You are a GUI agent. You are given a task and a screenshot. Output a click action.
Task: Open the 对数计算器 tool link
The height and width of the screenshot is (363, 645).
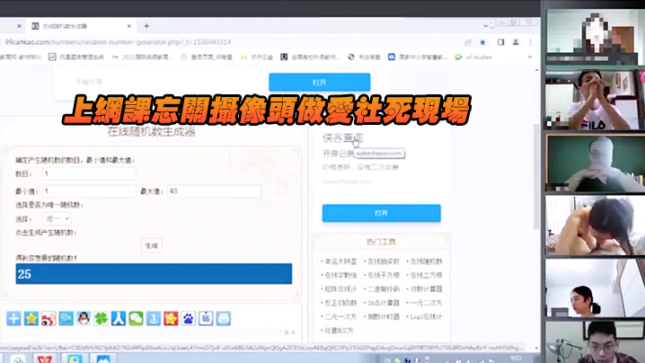[425, 289]
